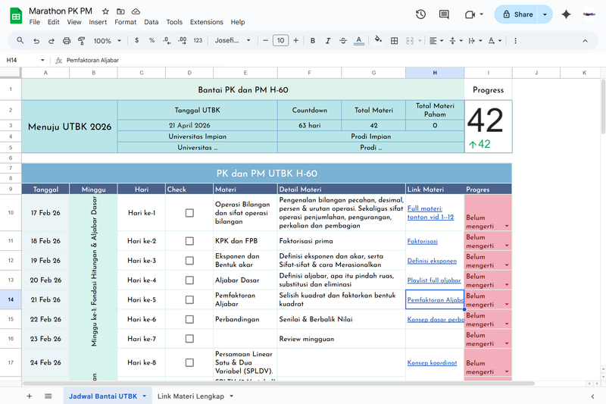Apply strikethrough formatting
Screen dimensions: 606x404
pos(343,40)
